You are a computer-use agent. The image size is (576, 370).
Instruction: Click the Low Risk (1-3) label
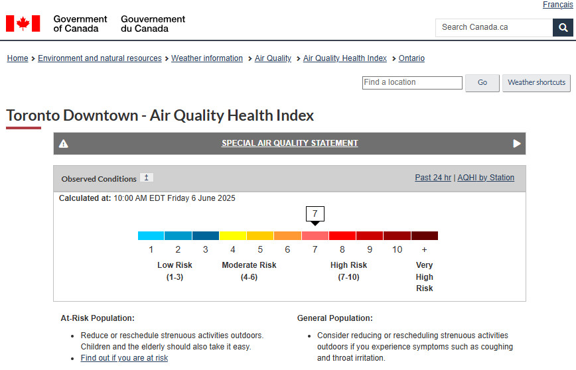[x=175, y=271]
